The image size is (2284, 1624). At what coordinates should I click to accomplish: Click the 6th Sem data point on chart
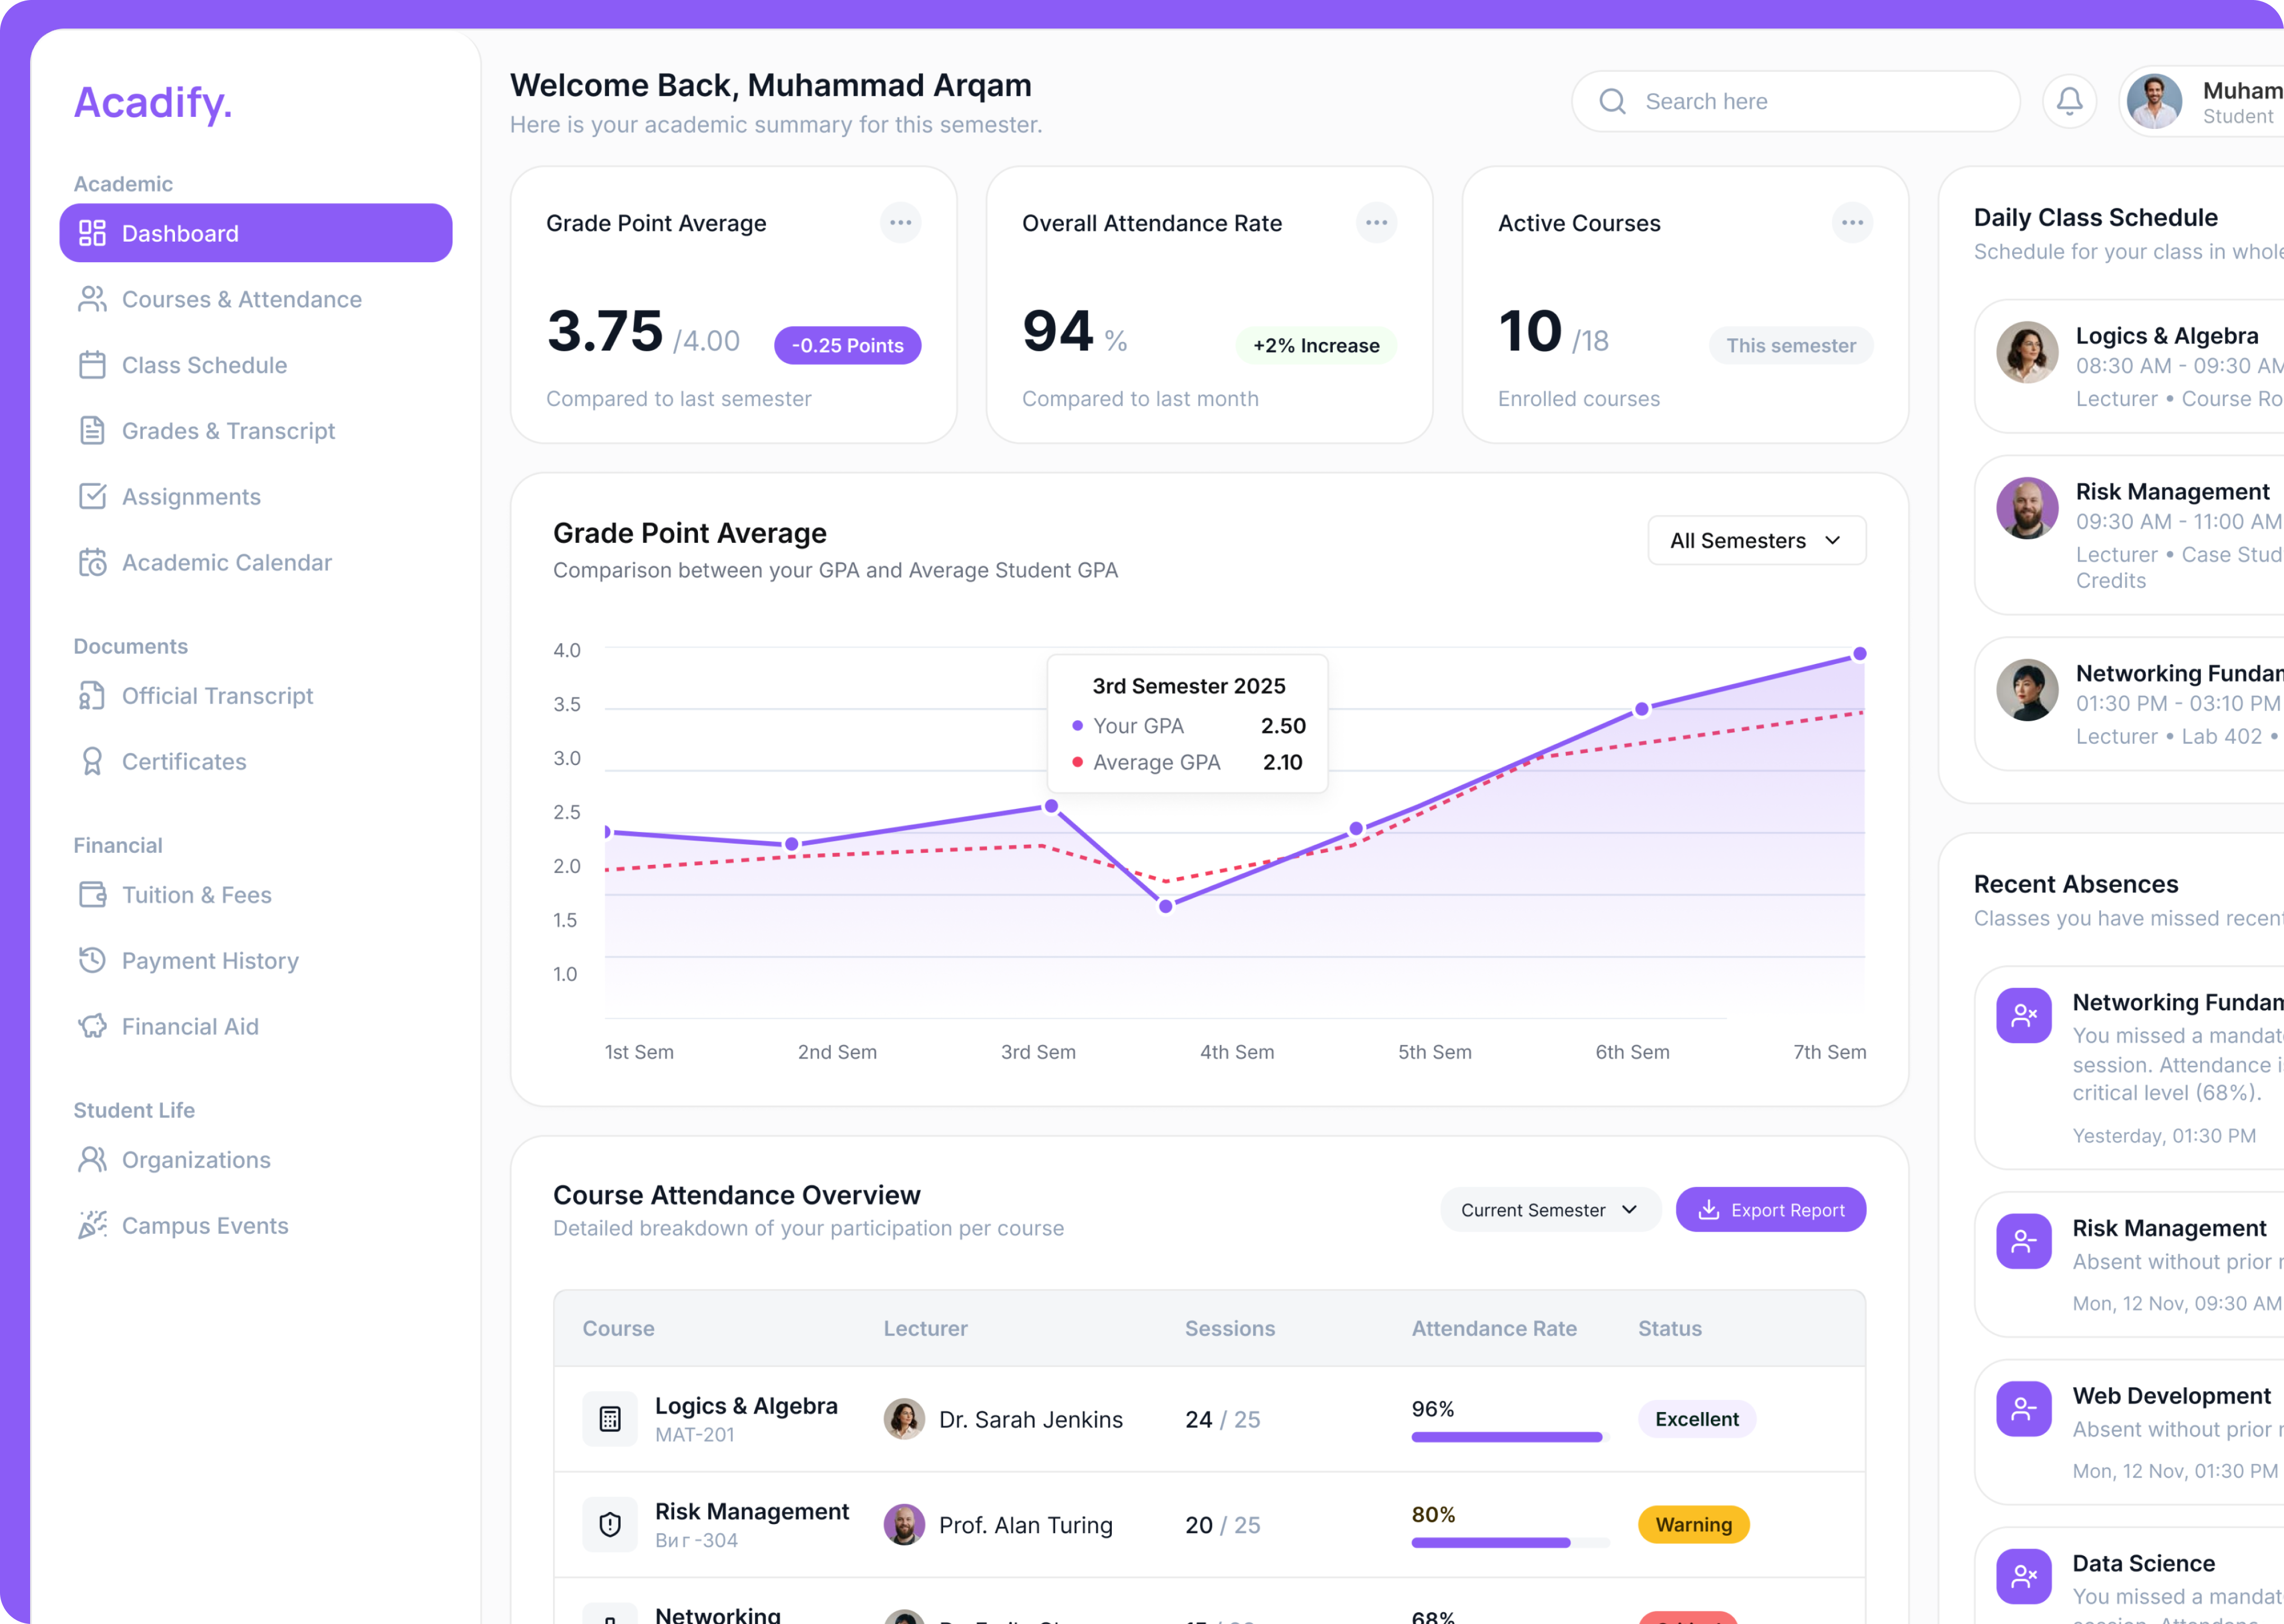[1641, 709]
